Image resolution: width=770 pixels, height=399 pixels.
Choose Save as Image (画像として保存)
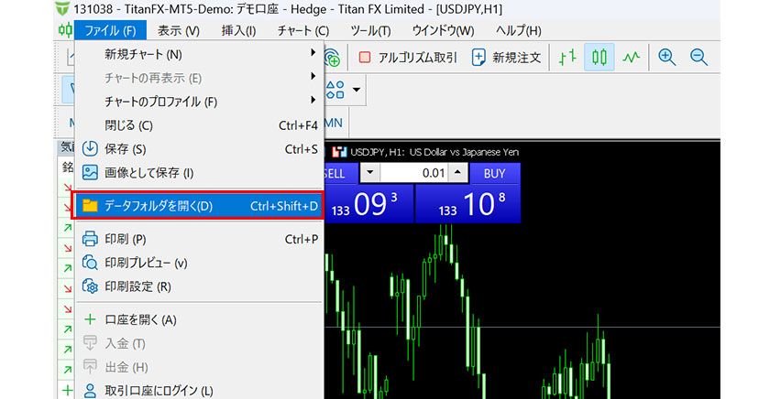148,172
